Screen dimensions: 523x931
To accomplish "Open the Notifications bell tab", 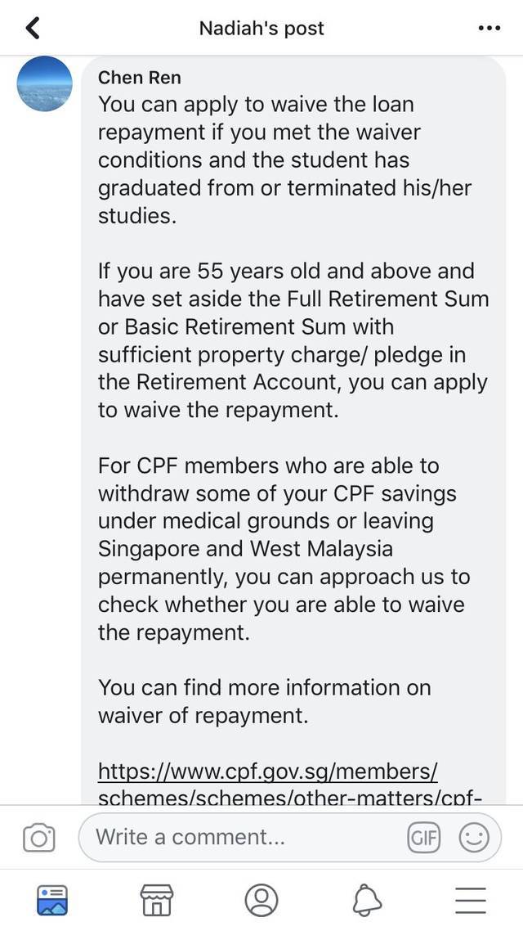I will (367, 901).
